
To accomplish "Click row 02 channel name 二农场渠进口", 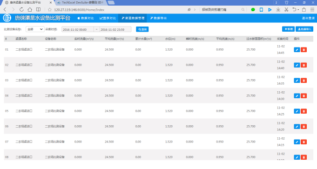I will pyautogui.click(x=24, y=65).
